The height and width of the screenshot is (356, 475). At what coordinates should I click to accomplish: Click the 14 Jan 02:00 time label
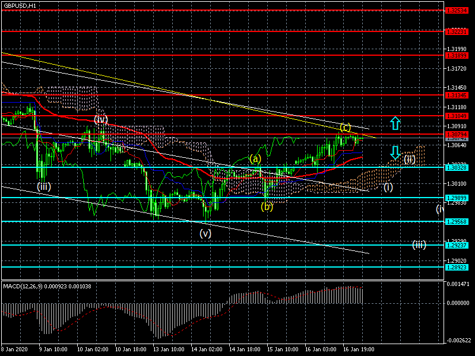207,349
